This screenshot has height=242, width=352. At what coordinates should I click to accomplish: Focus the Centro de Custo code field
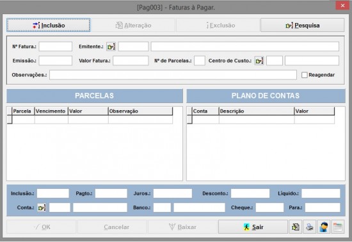275,61
